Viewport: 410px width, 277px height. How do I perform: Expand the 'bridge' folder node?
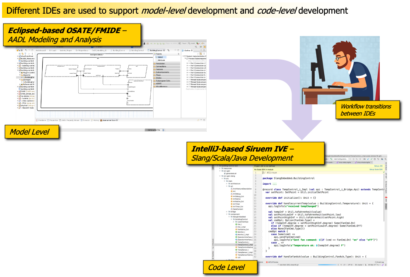coord(227,211)
